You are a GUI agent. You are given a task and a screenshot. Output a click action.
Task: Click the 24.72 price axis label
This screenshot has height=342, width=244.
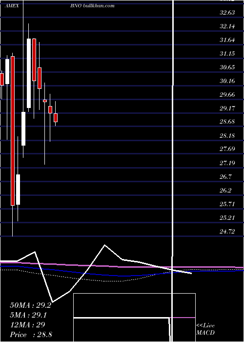[227, 232]
